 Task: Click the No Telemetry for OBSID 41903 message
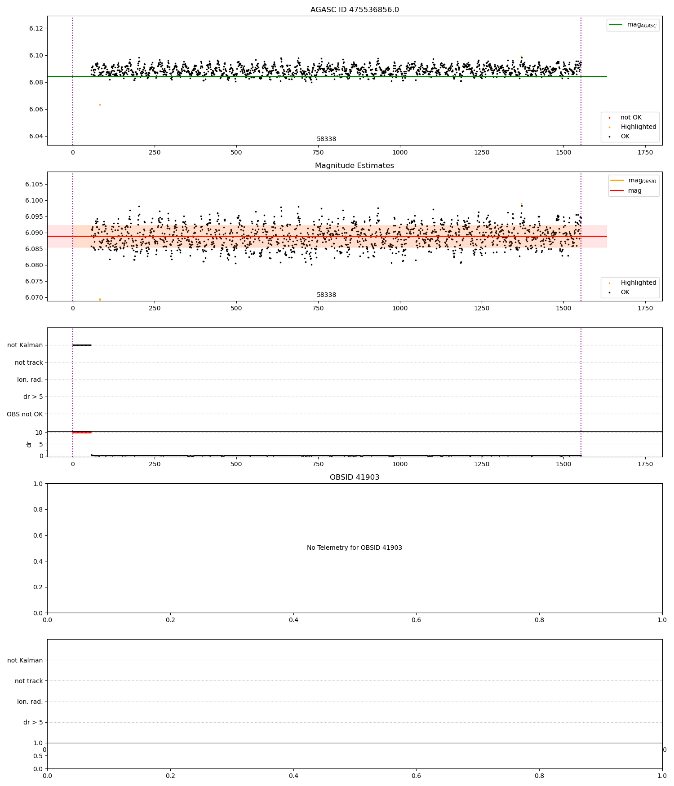pos(355,548)
